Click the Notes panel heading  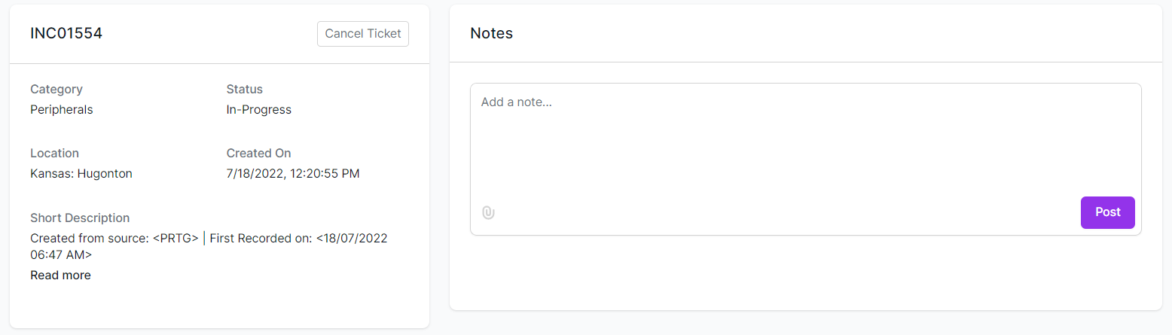(491, 33)
